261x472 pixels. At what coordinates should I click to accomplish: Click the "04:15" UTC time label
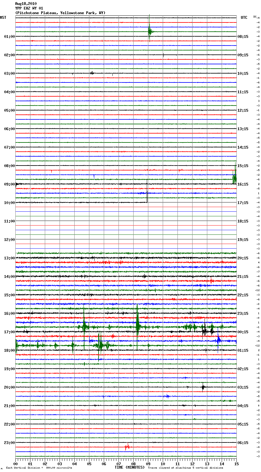tap(243, 406)
